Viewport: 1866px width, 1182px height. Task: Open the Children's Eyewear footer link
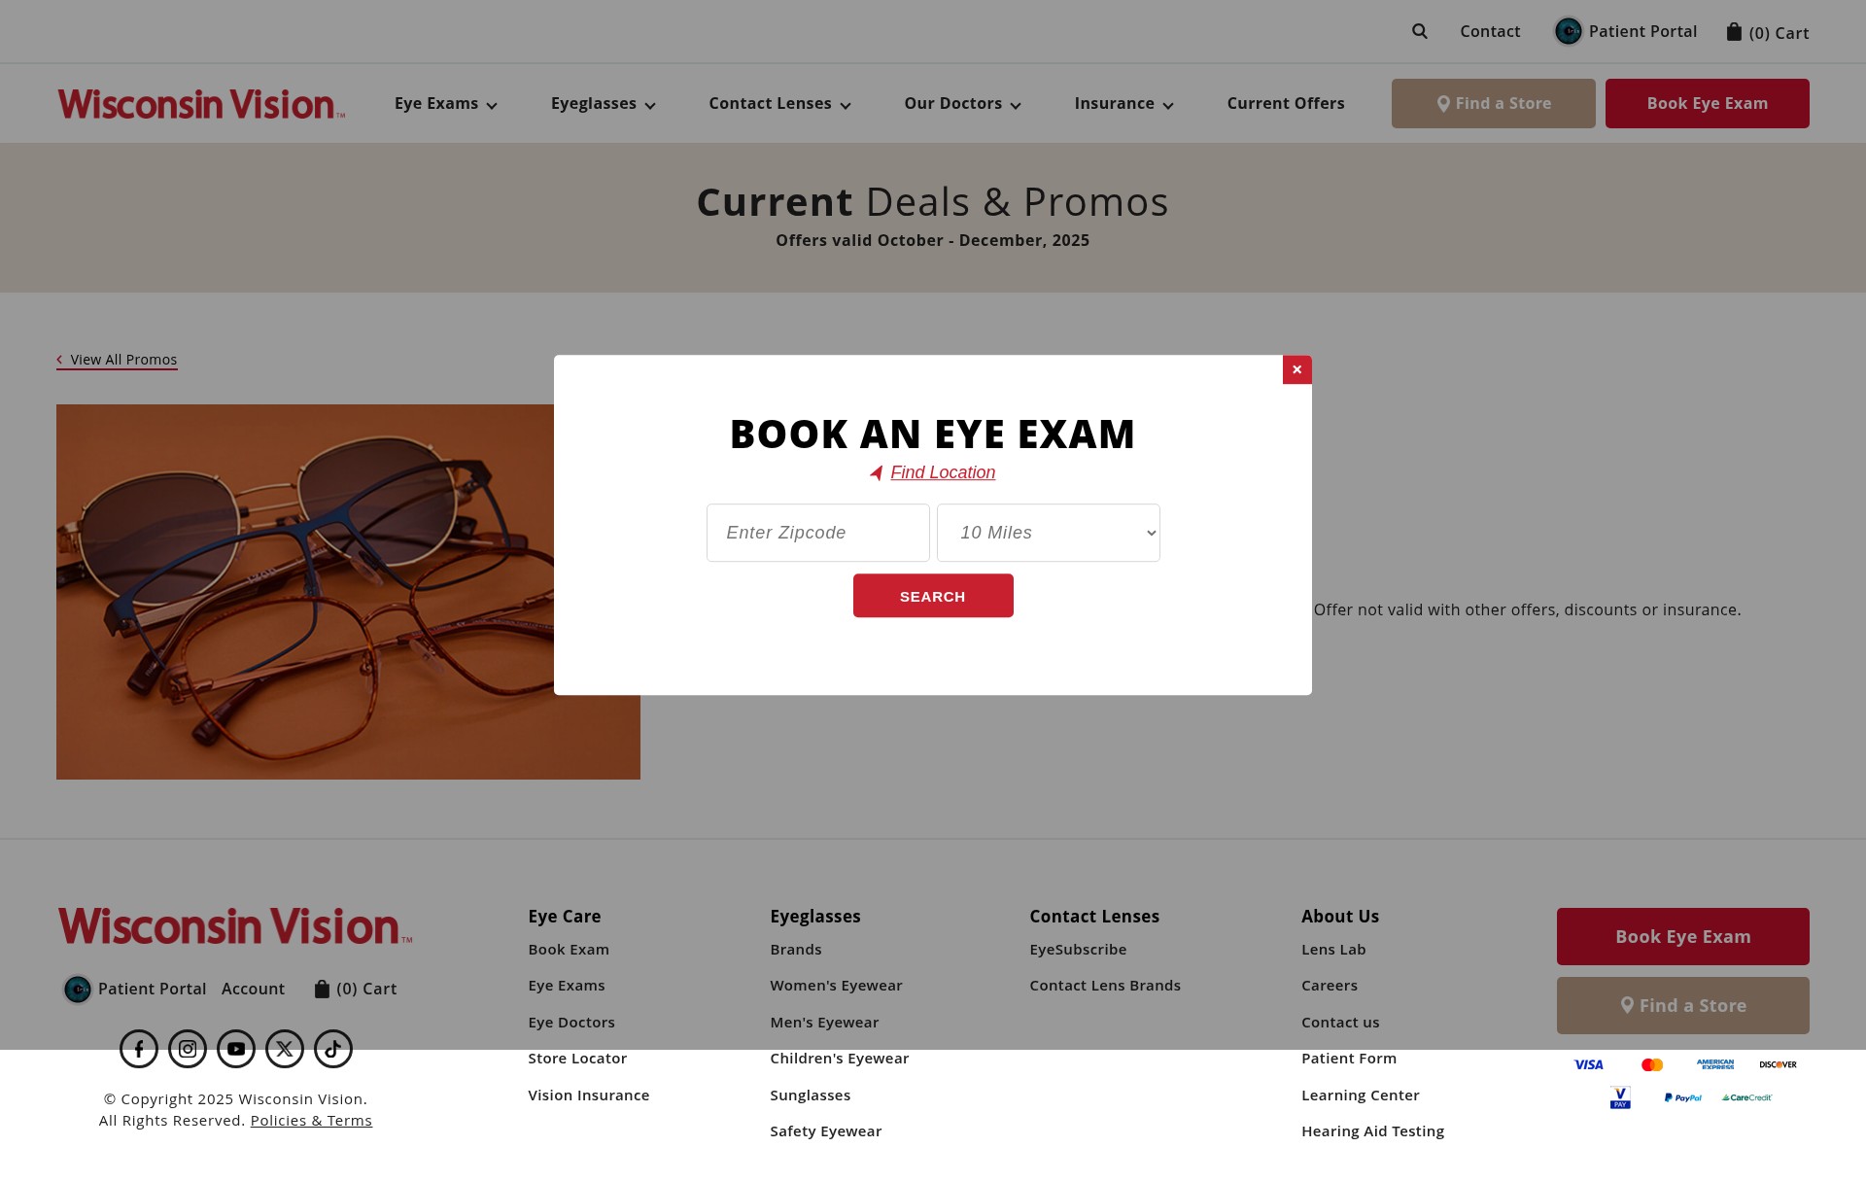[x=840, y=1059]
